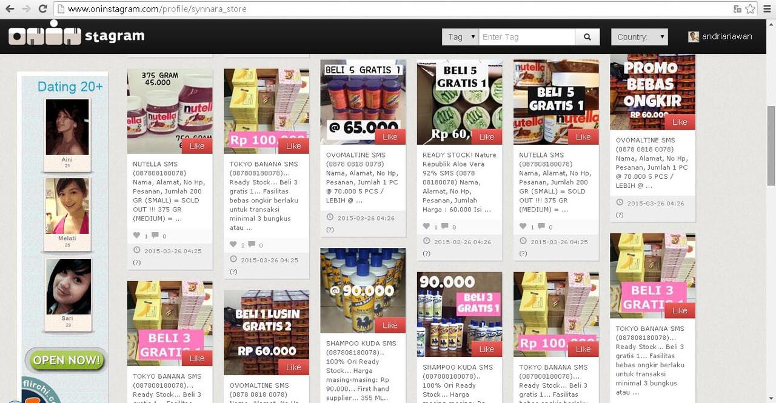Click the magnifier search button
776x403 pixels.
587,37
